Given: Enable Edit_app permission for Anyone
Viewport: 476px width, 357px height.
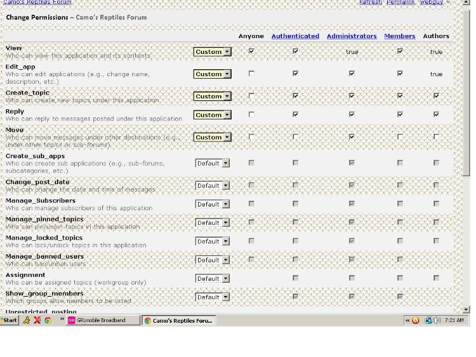Looking at the screenshot, I should (x=251, y=74).
